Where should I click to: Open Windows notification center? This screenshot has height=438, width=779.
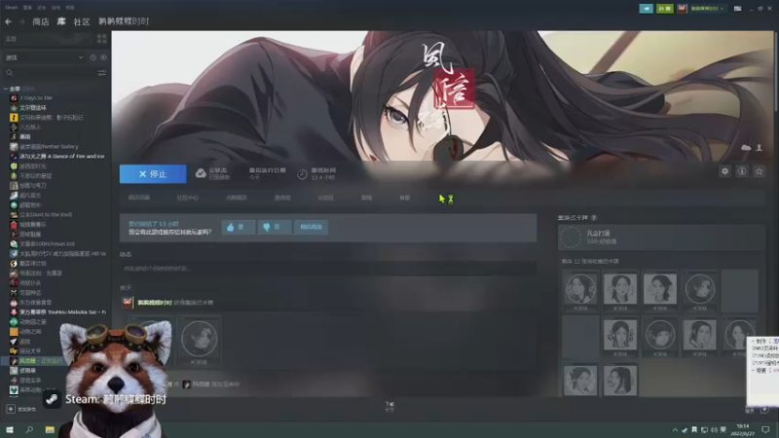pos(765,429)
